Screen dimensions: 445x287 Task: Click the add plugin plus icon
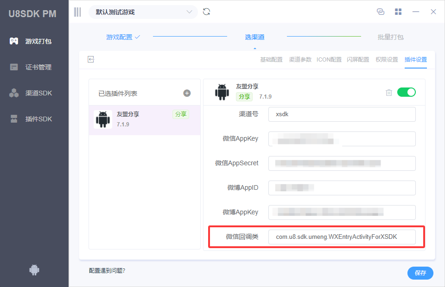coord(187,93)
